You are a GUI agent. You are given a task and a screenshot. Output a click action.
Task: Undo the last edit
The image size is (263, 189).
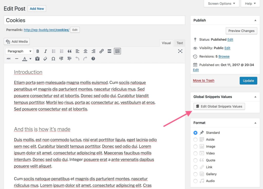point(77,58)
